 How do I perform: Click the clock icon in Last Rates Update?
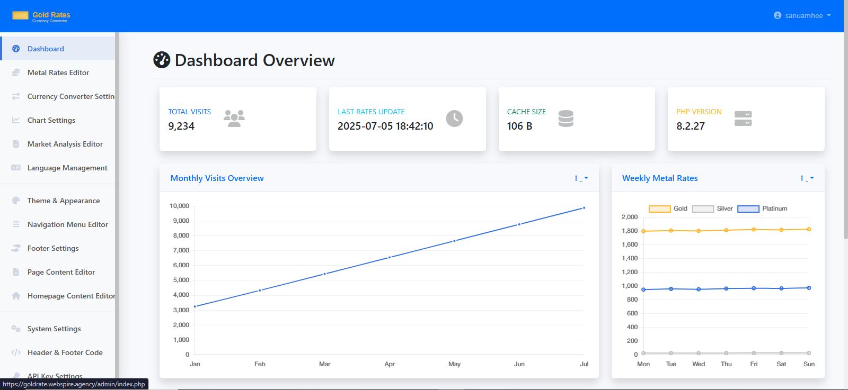click(454, 119)
